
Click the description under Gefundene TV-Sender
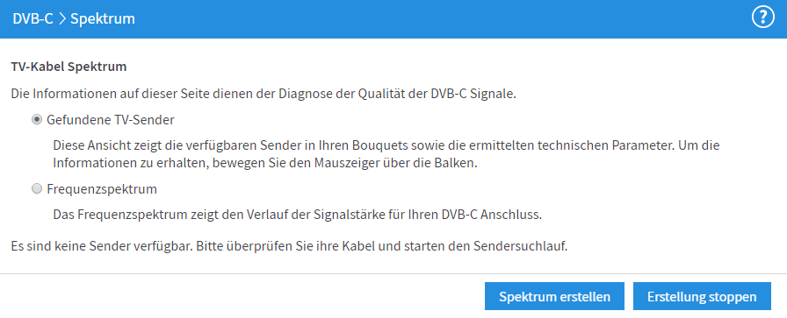(x=386, y=155)
